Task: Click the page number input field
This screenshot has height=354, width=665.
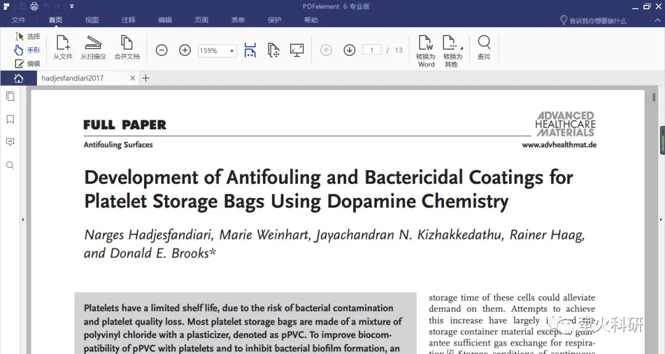Action: pyautogui.click(x=372, y=50)
